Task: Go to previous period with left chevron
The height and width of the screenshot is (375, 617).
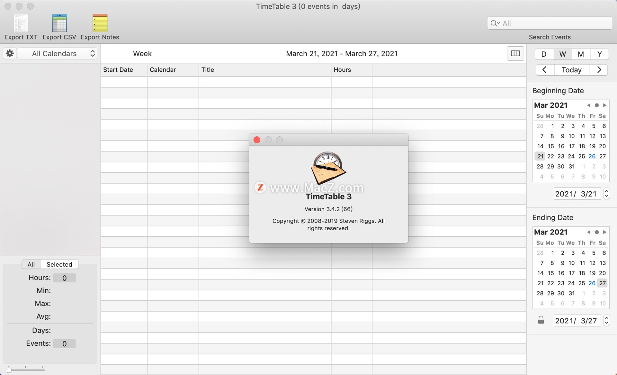Action: coord(544,70)
